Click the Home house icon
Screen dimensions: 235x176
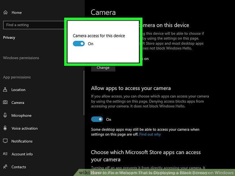(5, 13)
